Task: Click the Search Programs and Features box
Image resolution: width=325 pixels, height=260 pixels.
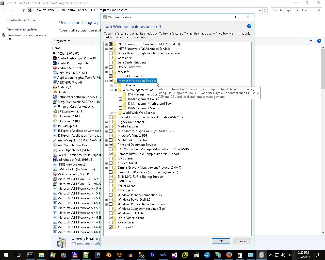Action: pyautogui.click(x=296, y=10)
